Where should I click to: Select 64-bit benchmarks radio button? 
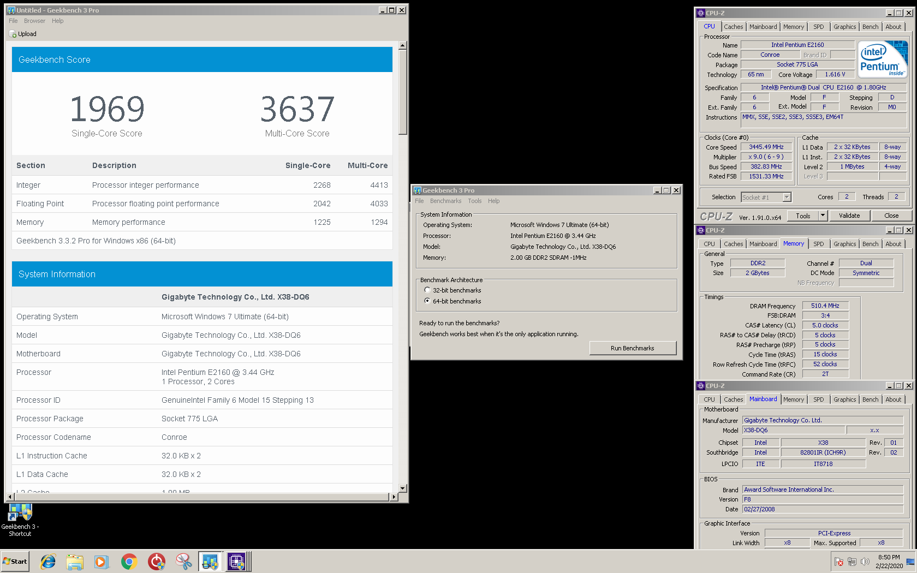pos(427,301)
